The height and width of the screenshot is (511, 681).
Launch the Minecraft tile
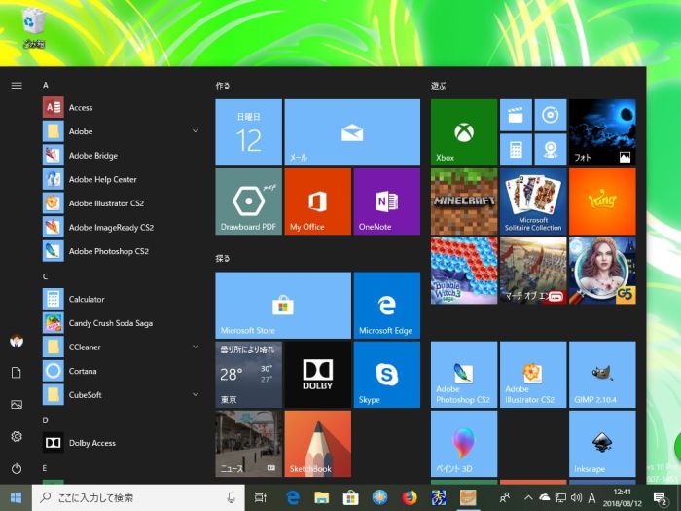[x=463, y=201]
